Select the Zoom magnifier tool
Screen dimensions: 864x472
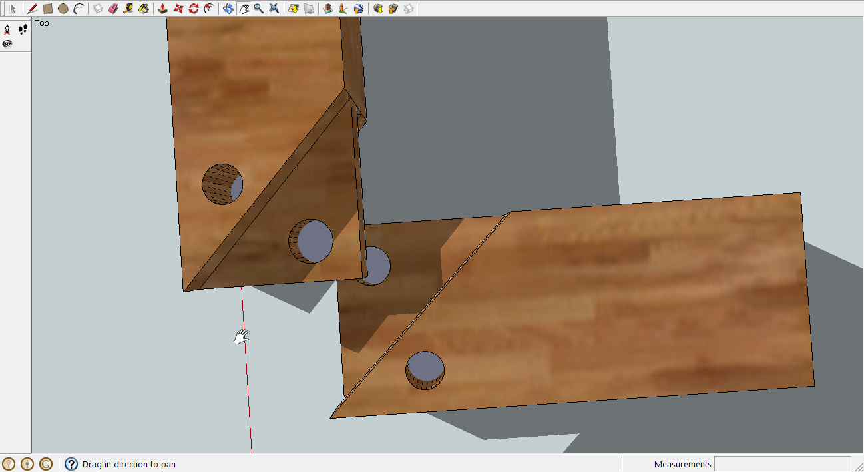259,9
